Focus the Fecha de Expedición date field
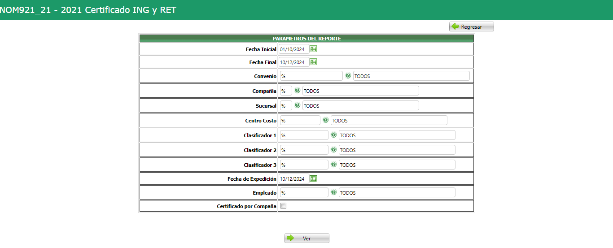Viewport: 613px width, 248px height. coord(294,179)
